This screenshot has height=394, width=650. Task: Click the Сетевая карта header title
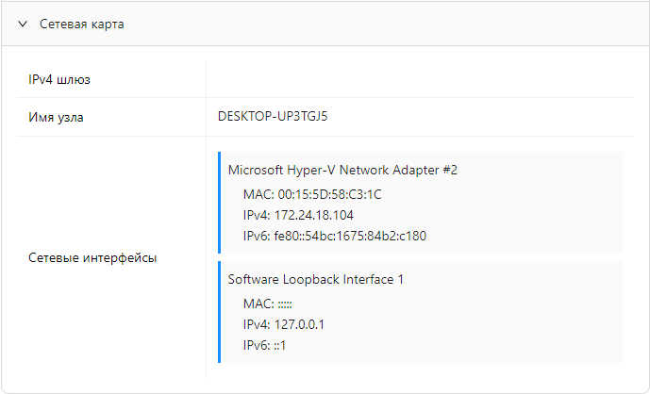click(82, 25)
